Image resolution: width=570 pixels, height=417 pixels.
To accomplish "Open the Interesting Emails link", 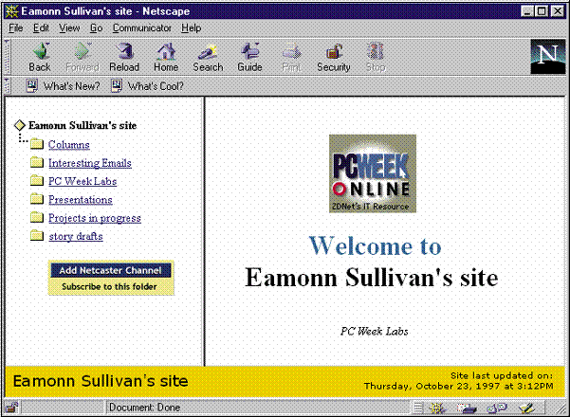I will (90, 163).
